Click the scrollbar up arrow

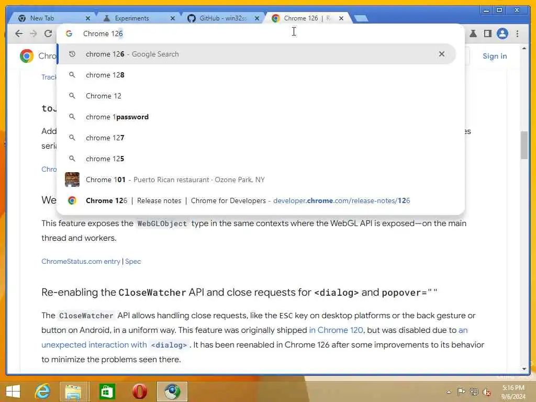(x=524, y=49)
